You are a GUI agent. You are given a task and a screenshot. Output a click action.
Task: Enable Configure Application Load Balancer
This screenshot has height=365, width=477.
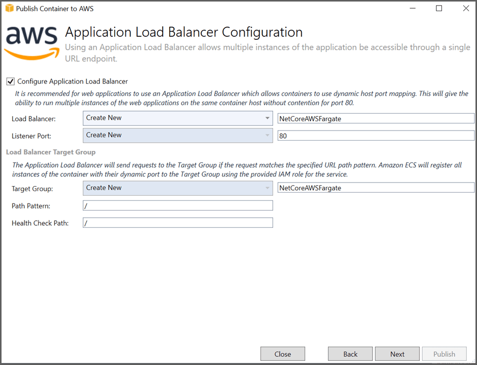(x=10, y=81)
